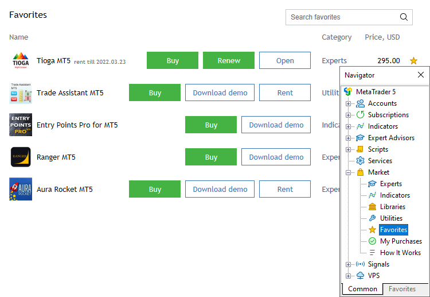Click the Entry Points Pro product thumbnail
The image size is (430, 297).
tap(21, 125)
